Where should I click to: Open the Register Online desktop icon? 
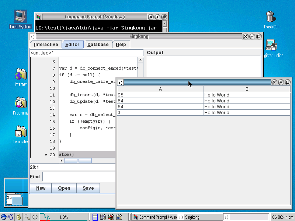(x=272, y=46)
